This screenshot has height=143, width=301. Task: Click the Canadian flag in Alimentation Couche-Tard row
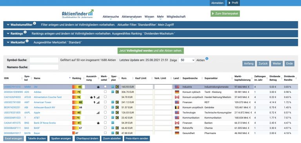(177, 97)
